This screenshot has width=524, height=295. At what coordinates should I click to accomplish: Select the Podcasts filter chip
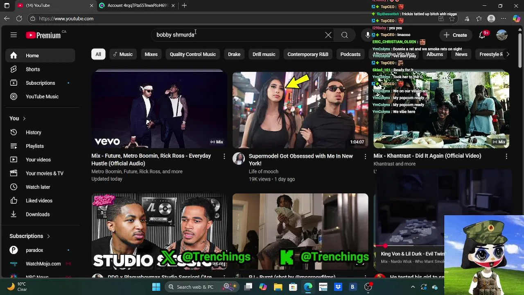coord(350,54)
